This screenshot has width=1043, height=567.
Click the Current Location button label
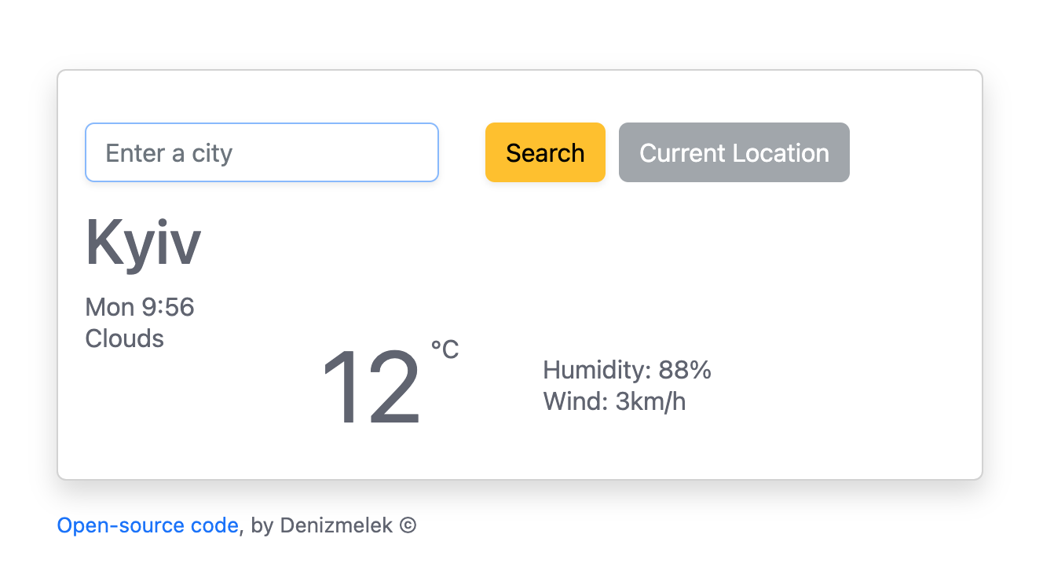734,152
